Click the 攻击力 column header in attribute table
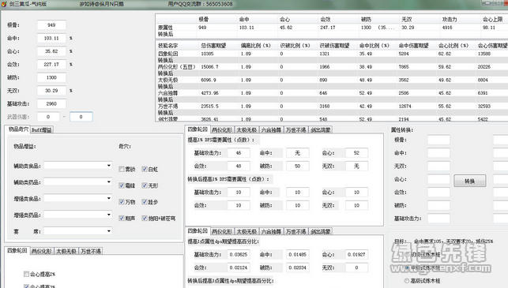Screen dimensions: 508x288 [450, 20]
